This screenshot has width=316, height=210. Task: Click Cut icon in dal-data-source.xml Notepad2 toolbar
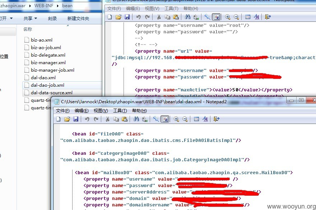coord(159,17)
